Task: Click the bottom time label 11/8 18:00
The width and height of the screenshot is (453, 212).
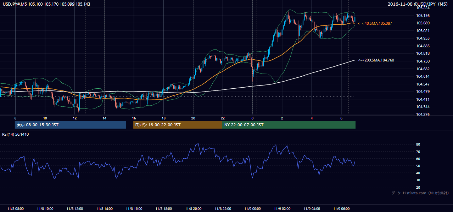Action: click(163, 209)
